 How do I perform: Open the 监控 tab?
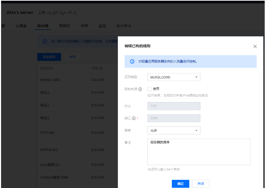click(102, 26)
